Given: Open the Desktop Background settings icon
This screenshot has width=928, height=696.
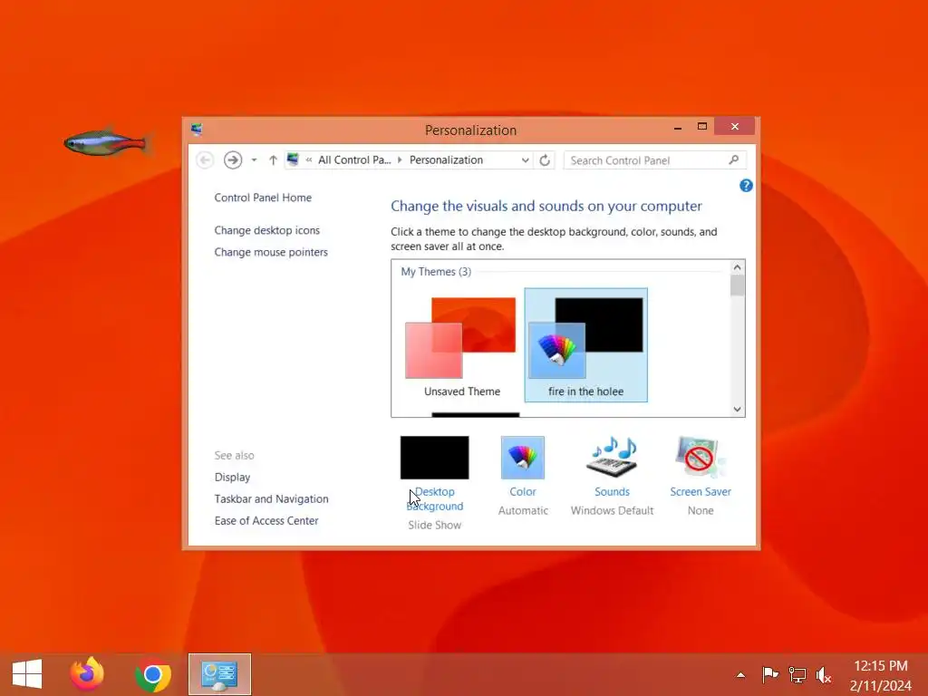Looking at the screenshot, I should [x=434, y=458].
